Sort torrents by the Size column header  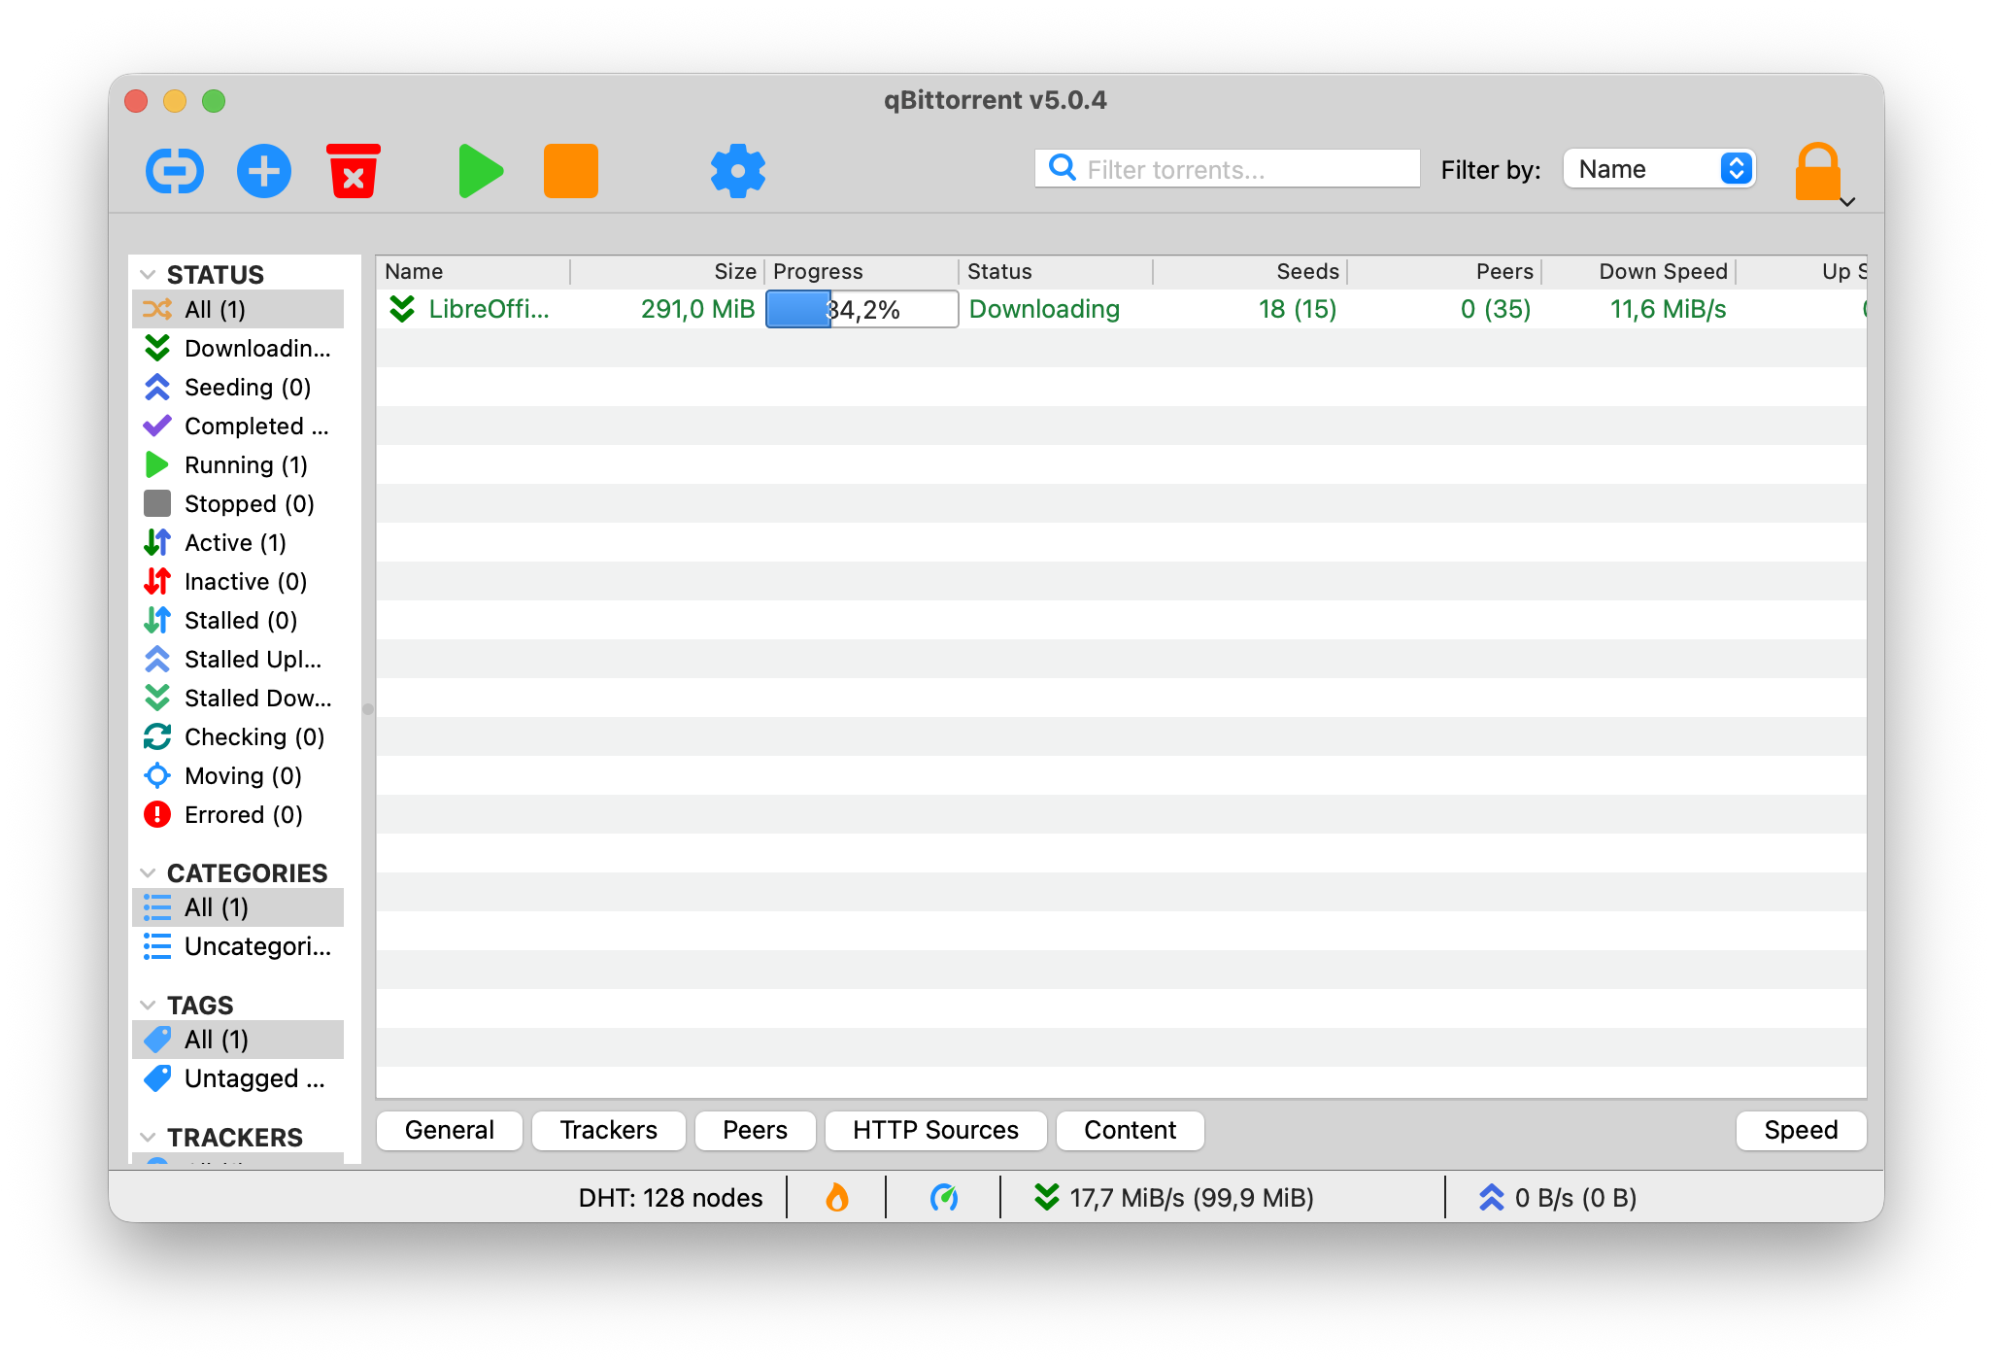667,272
